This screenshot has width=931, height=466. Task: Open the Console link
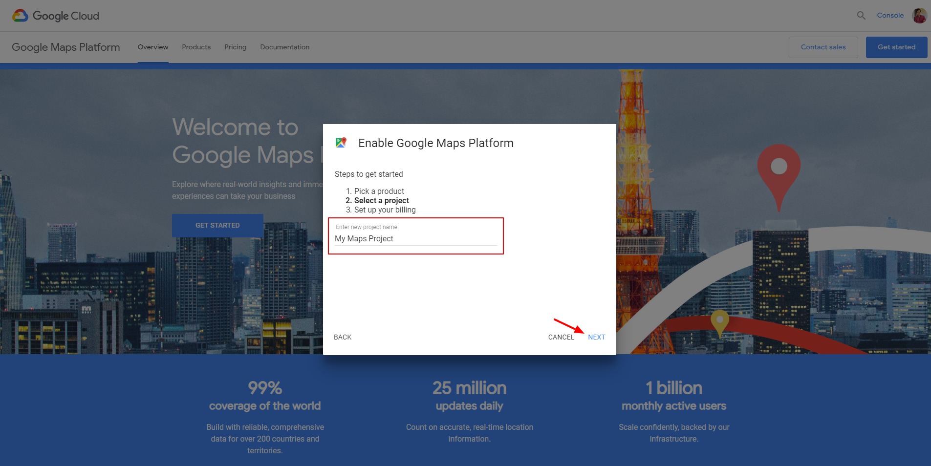(890, 16)
